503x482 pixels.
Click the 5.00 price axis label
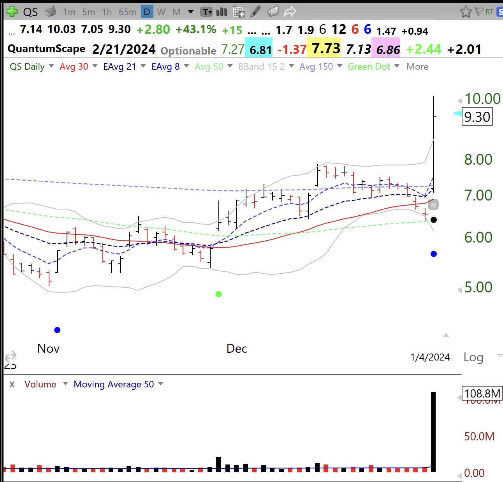point(478,287)
